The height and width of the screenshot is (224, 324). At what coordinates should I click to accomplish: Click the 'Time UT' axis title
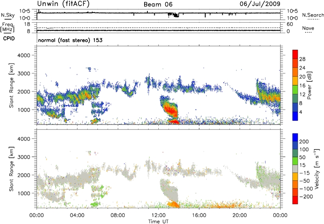[158, 222]
